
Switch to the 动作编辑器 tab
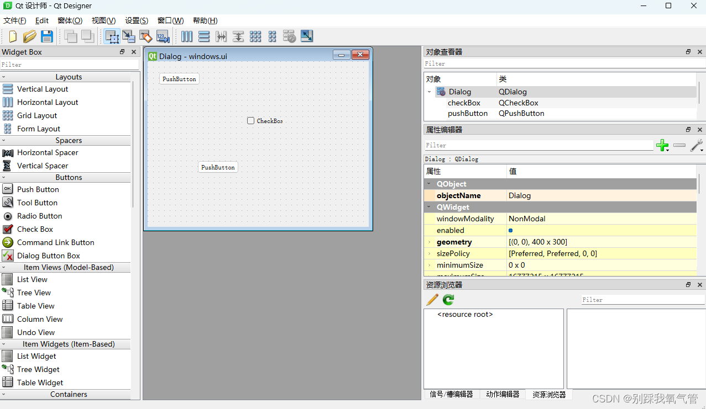pos(503,394)
